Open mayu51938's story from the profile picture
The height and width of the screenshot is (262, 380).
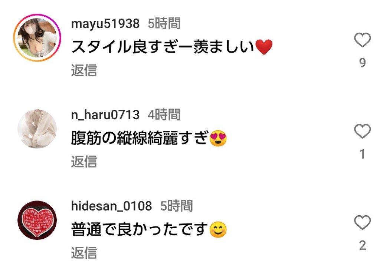[37, 38]
